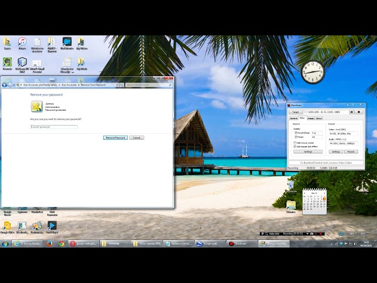Open Chrome from the taskbar
Viewport: 377px width, 283px height.
click(61, 243)
